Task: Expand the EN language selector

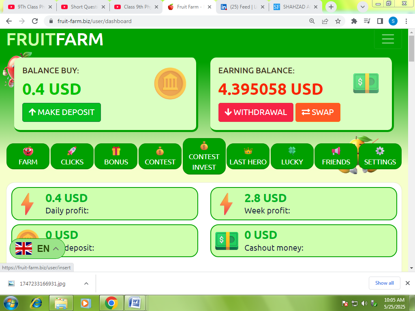Action: tap(37, 249)
